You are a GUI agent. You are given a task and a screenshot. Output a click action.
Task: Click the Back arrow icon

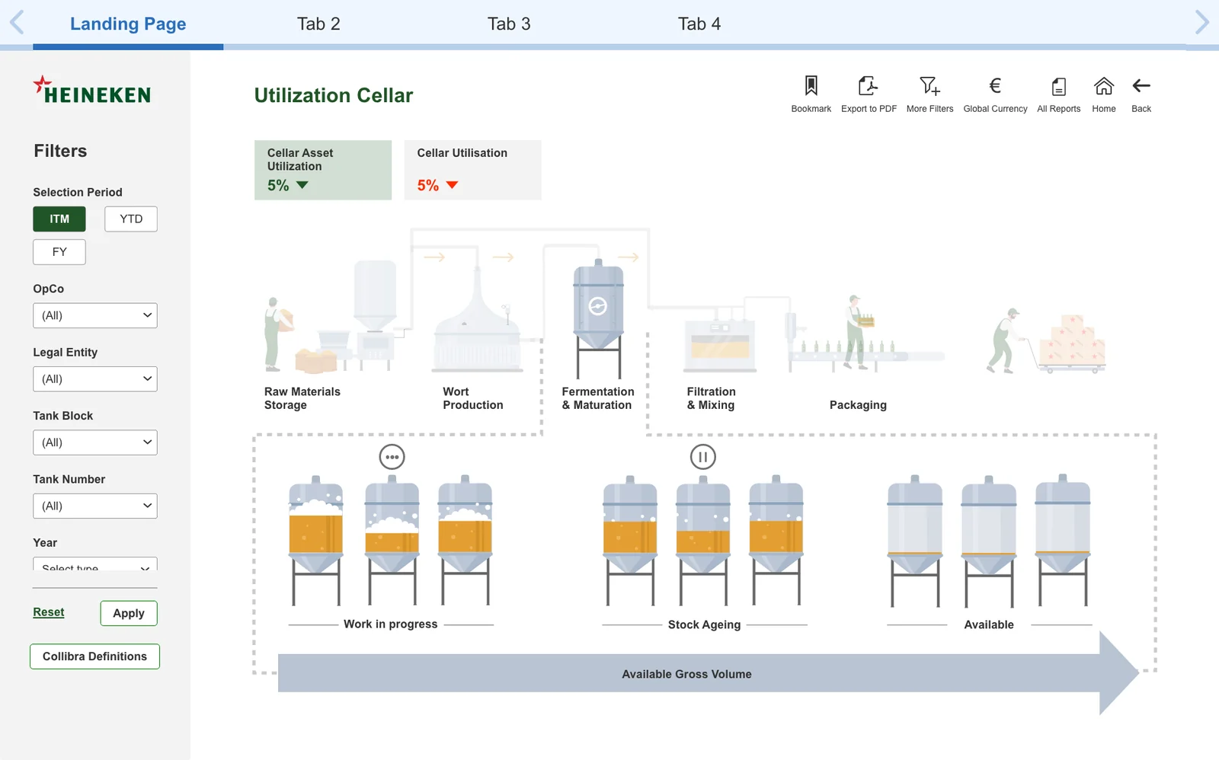coord(1141,85)
